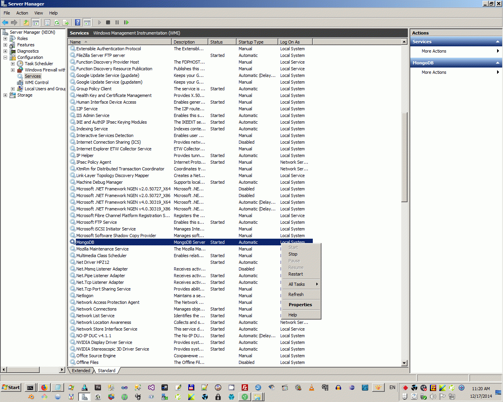This screenshot has width=503, height=402.
Task: Select the Services node in the tree
Action: (33, 76)
